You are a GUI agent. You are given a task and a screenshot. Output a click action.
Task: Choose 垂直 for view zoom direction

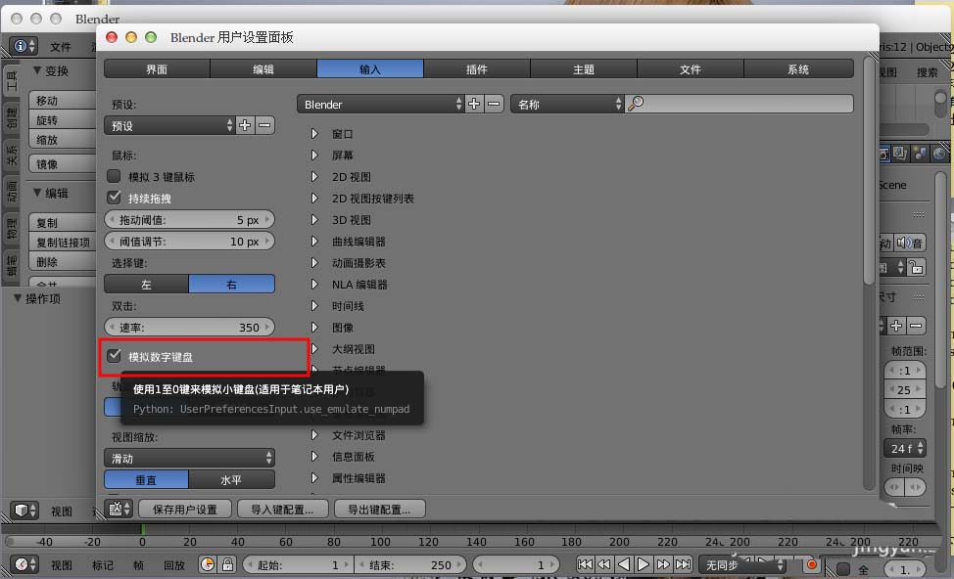coord(146,479)
